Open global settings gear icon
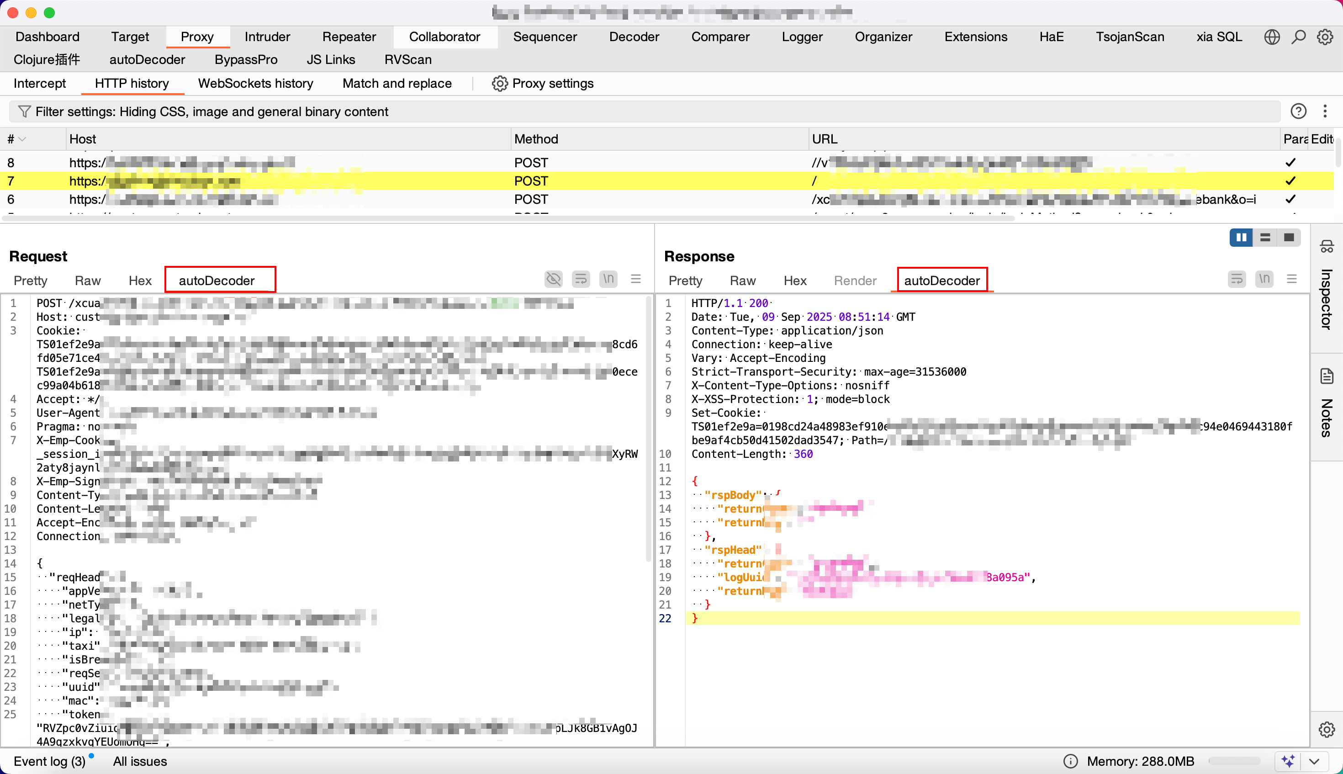This screenshot has width=1343, height=774. coord(1324,37)
